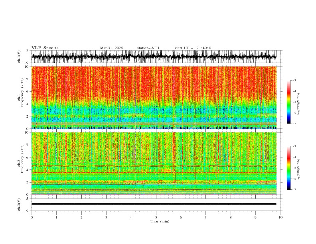Screen dimensions: 316x244
Task: Click the lower color bar "log(PSD)(V²/Hz)" label
Action: (299, 169)
